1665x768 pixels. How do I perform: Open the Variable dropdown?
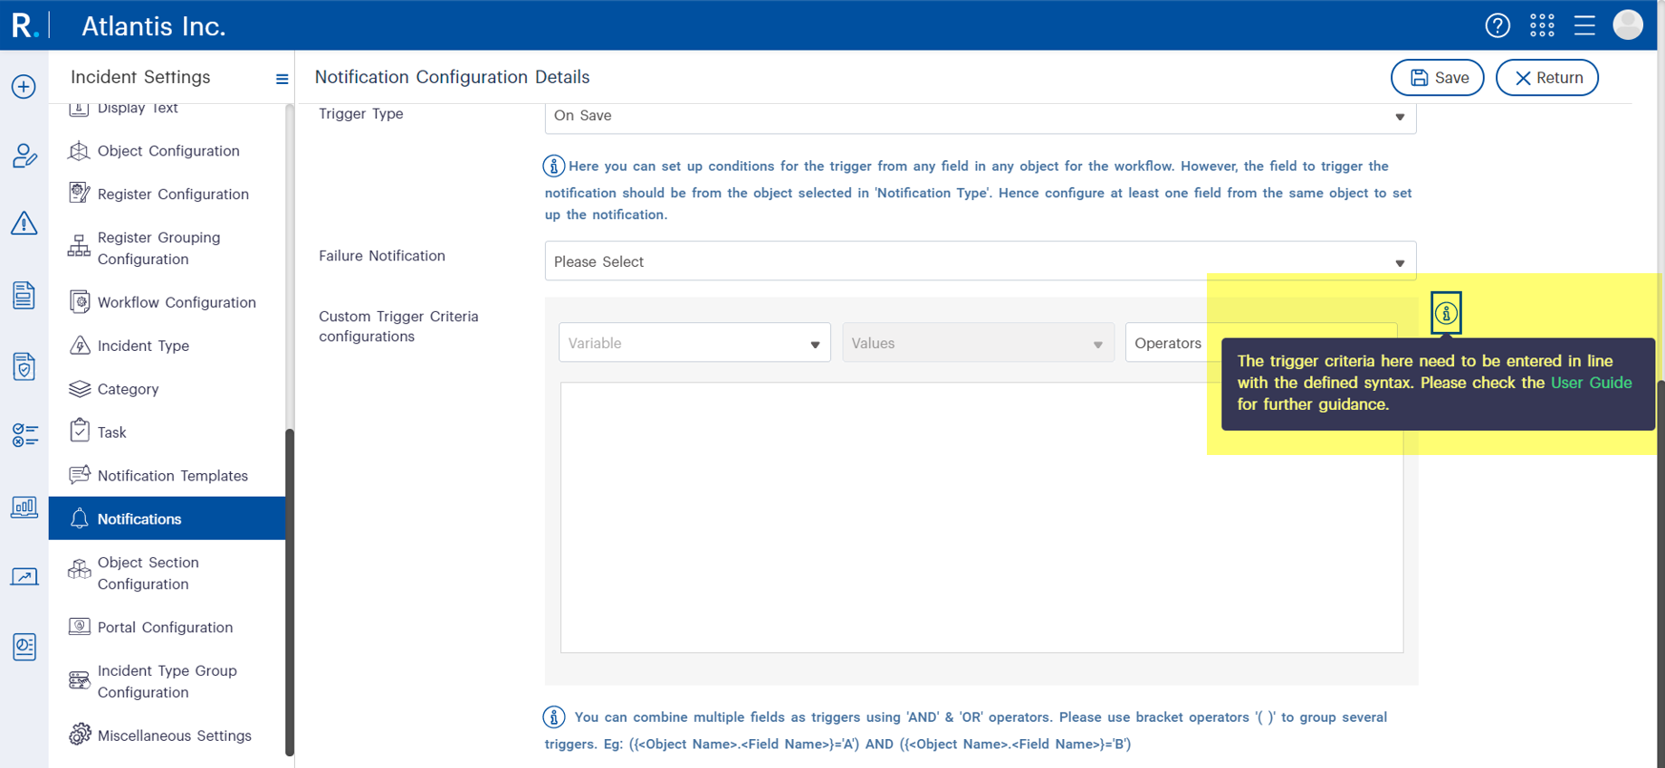(694, 343)
